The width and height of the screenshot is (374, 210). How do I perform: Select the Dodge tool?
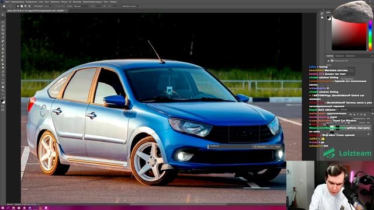3,68
